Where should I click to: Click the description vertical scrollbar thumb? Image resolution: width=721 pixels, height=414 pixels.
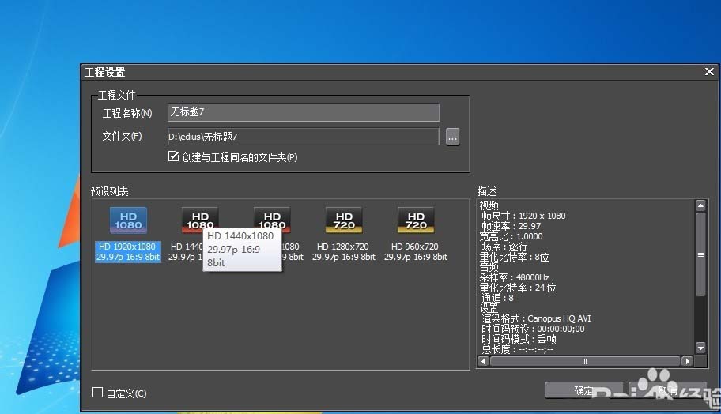tap(700, 254)
